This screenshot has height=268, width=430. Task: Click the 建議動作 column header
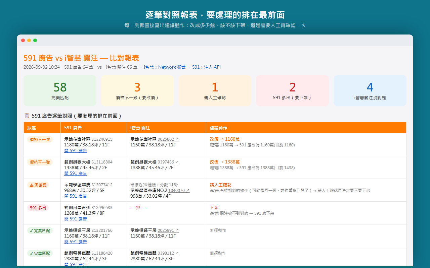pyautogui.click(x=306, y=128)
